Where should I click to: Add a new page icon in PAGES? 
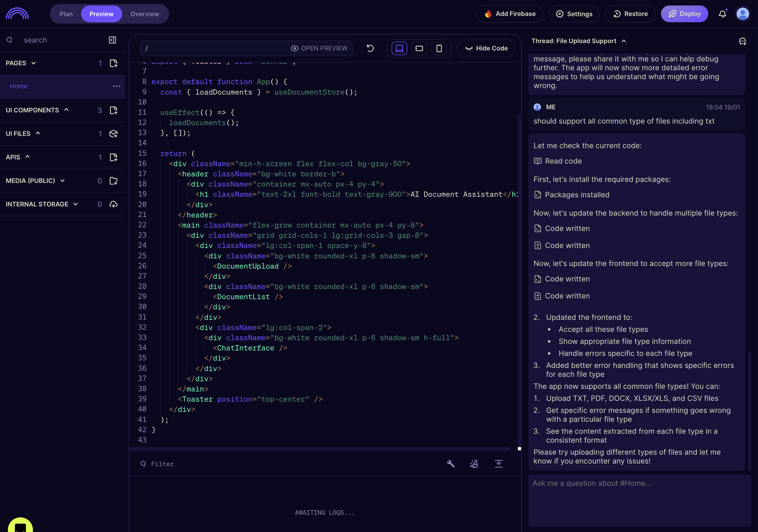[114, 63]
